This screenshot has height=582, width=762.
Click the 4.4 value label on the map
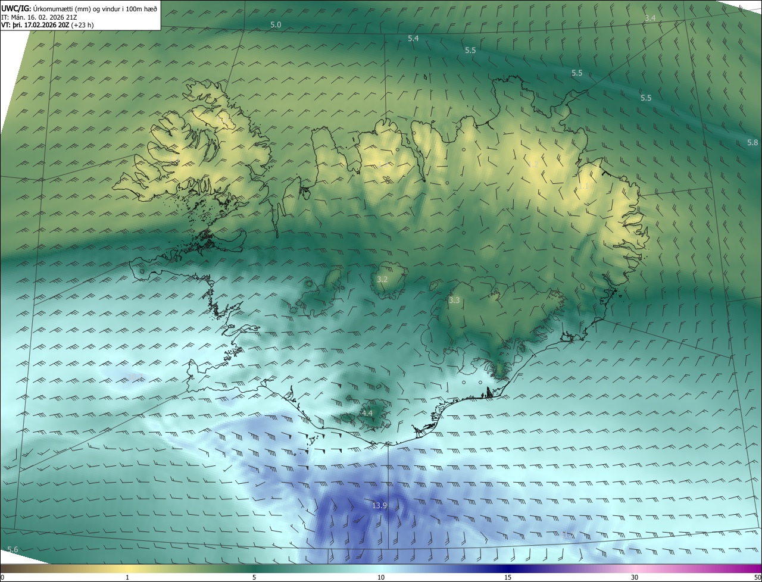pyautogui.click(x=367, y=413)
